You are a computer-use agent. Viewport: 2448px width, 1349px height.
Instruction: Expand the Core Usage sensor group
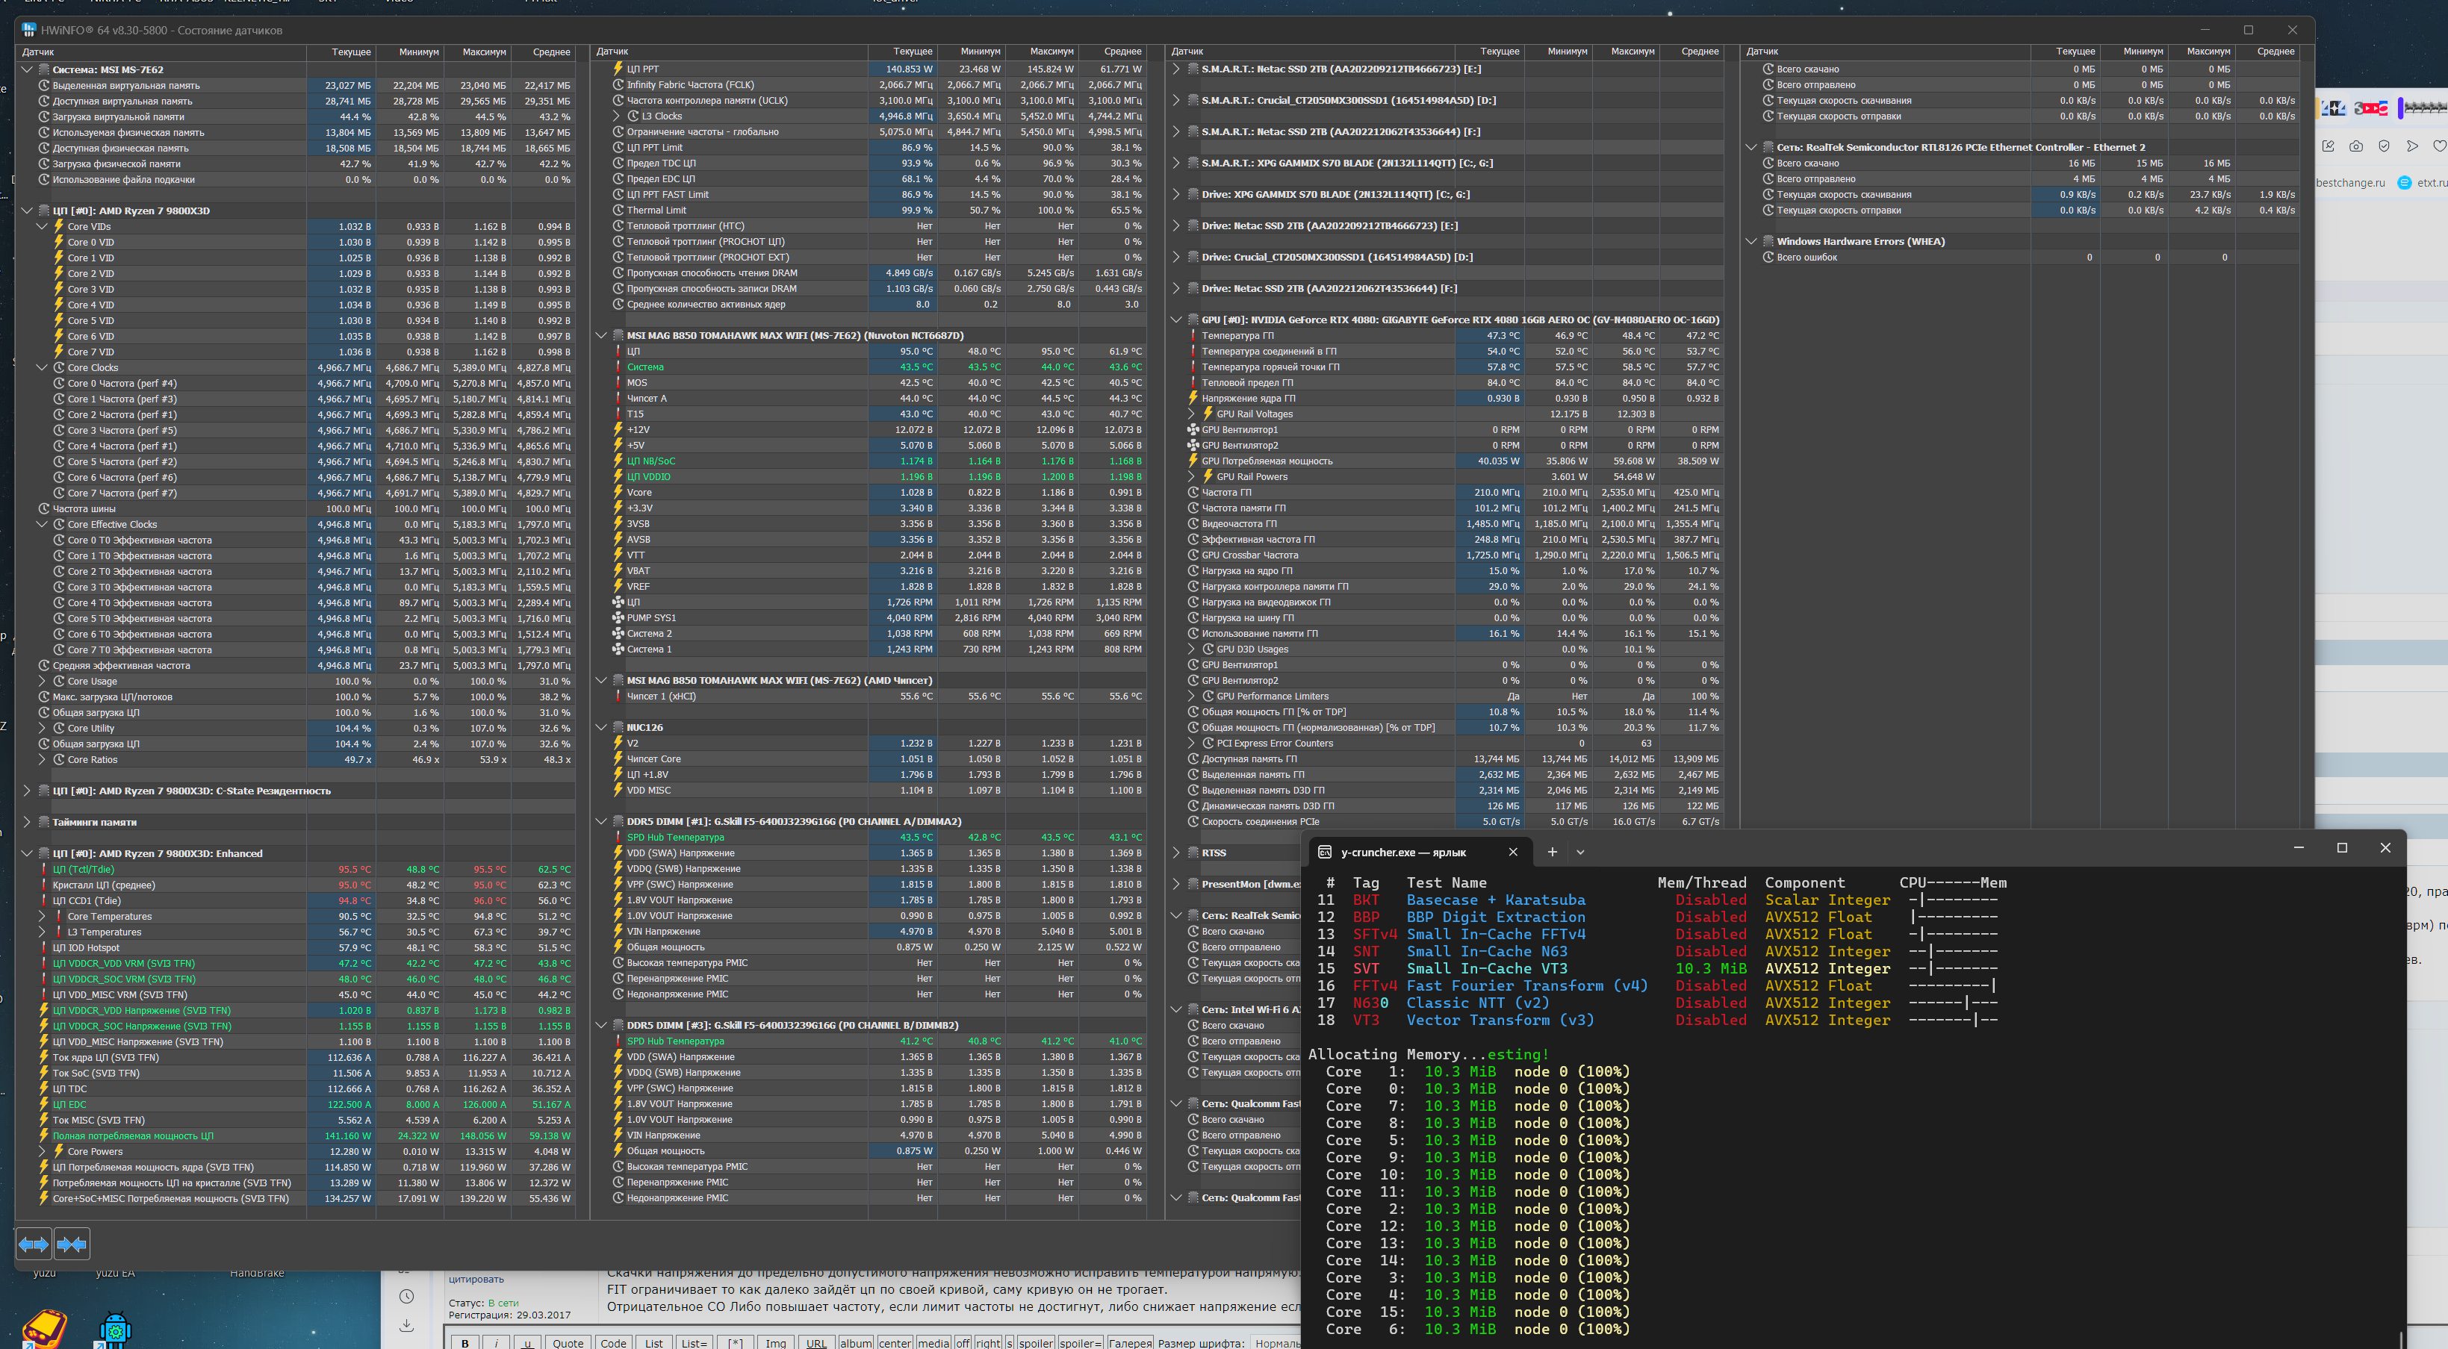pyautogui.click(x=42, y=681)
